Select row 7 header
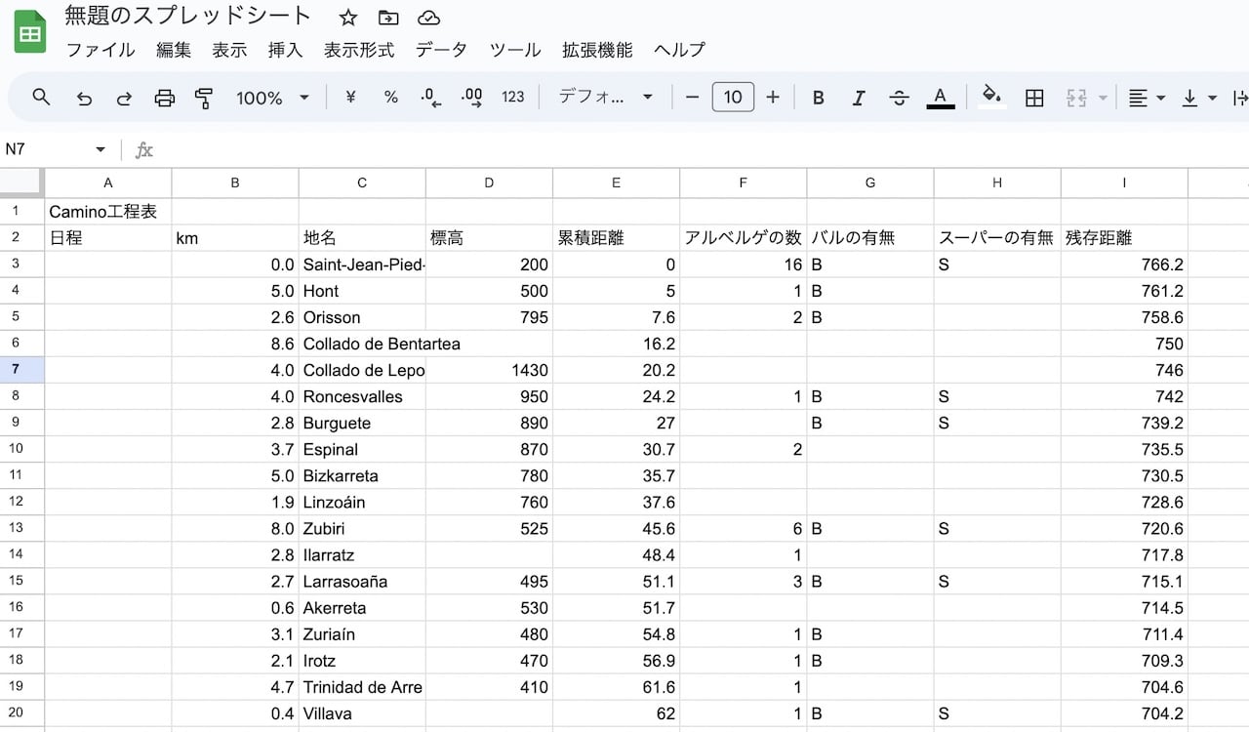 [22, 370]
